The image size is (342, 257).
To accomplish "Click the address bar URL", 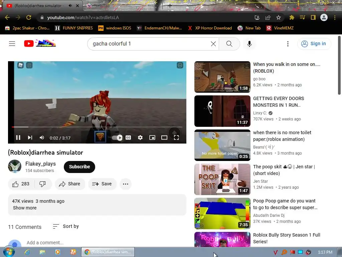I will [x=83, y=17].
